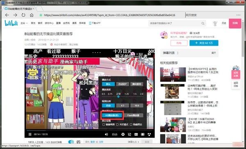Viewport: 246px width, 149px height.
Task: Set speed to 2.0 on speed slider
Action: (141, 94)
